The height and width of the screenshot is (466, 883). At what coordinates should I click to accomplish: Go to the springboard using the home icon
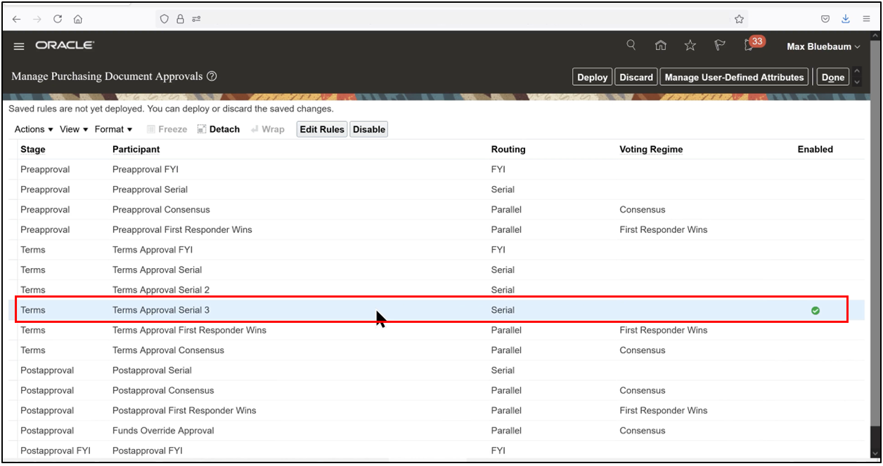click(660, 44)
